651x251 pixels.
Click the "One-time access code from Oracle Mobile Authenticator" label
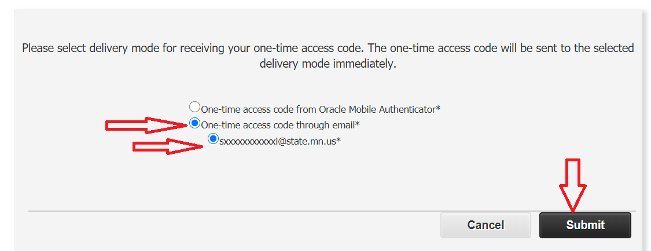tap(318, 109)
